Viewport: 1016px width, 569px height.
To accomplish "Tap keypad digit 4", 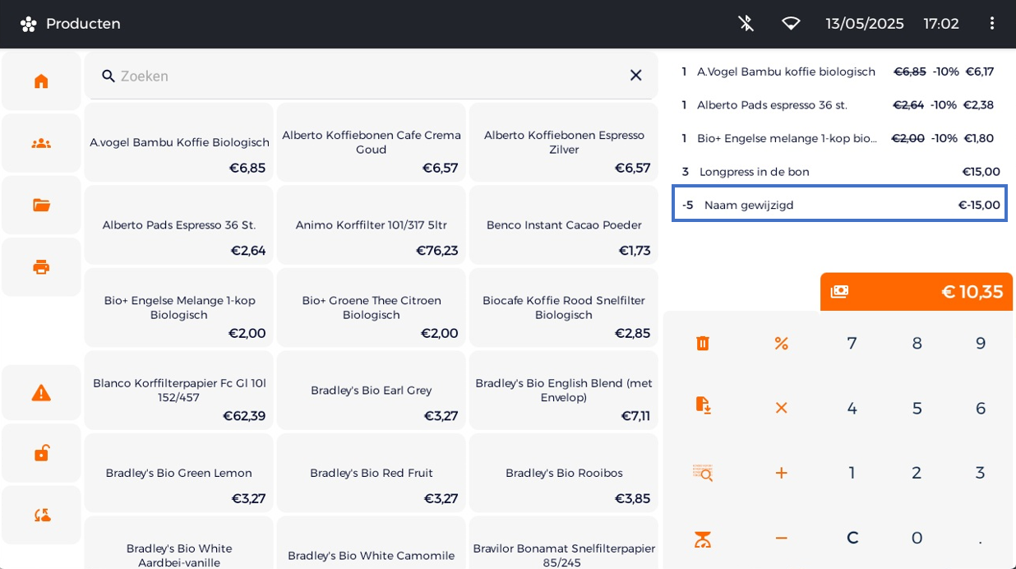I will [x=852, y=408].
